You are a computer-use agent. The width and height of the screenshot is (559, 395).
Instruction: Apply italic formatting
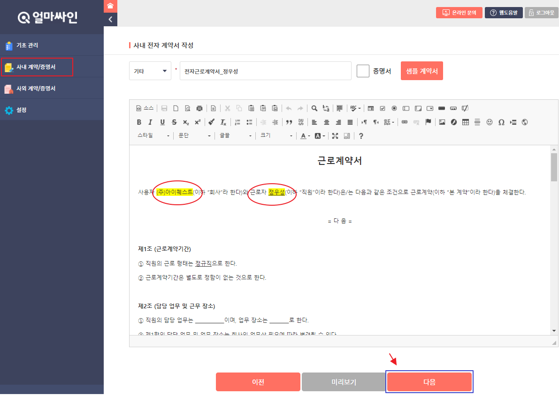[x=151, y=122]
